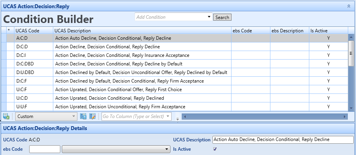This screenshot has width=356, height=155.
Task: Sort by ebs Code column header
Action: pos(251,31)
